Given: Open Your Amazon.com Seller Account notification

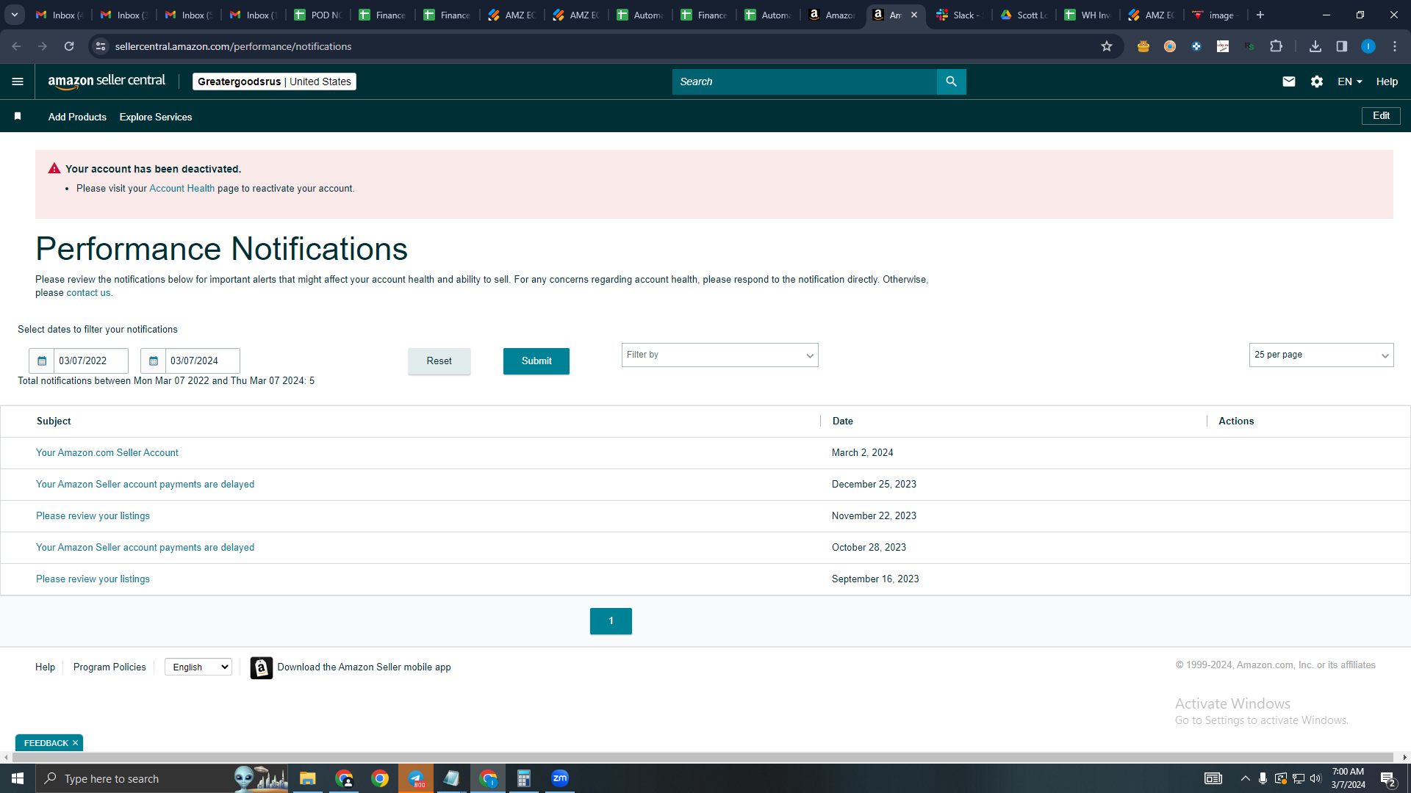Looking at the screenshot, I should click(107, 453).
